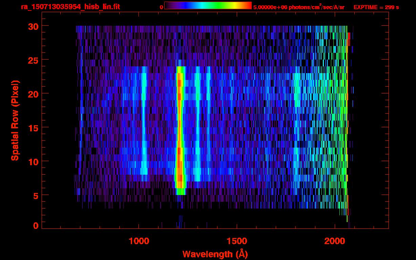Click the EXPTIME = 299 s label
The height and width of the screenshot is (260, 416).
tap(376, 7)
